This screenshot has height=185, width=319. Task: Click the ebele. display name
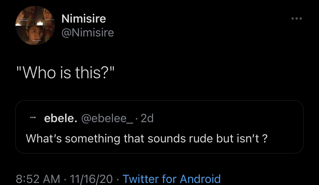61,118
